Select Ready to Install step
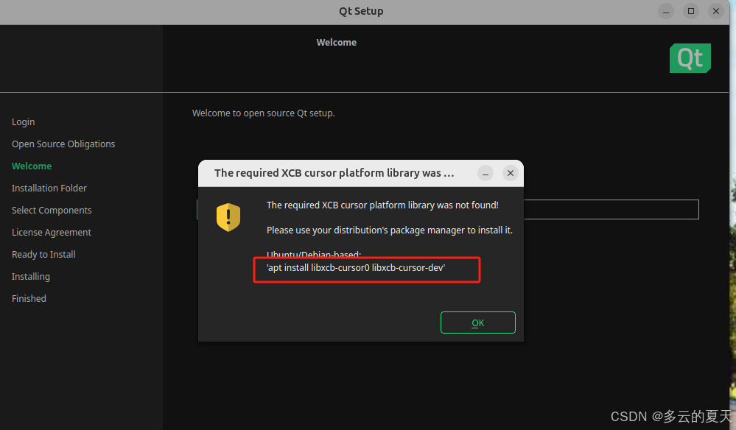This screenshot has height=430, width=736. coord(43,254)
